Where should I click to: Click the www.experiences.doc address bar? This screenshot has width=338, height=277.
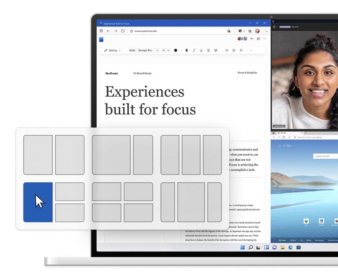tap(145, 31)
